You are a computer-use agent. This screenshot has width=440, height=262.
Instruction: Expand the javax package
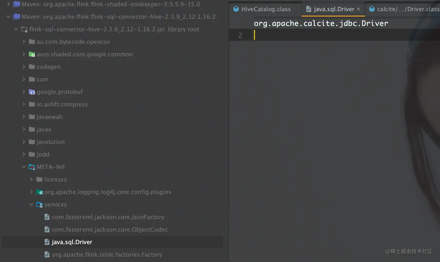(x=24, y=129)
